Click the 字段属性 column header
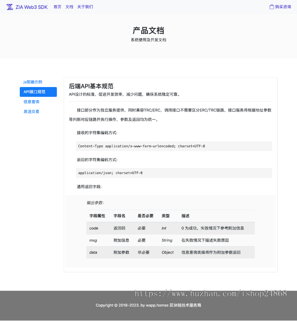Screen dimensions: 297x321 [97, 216]
